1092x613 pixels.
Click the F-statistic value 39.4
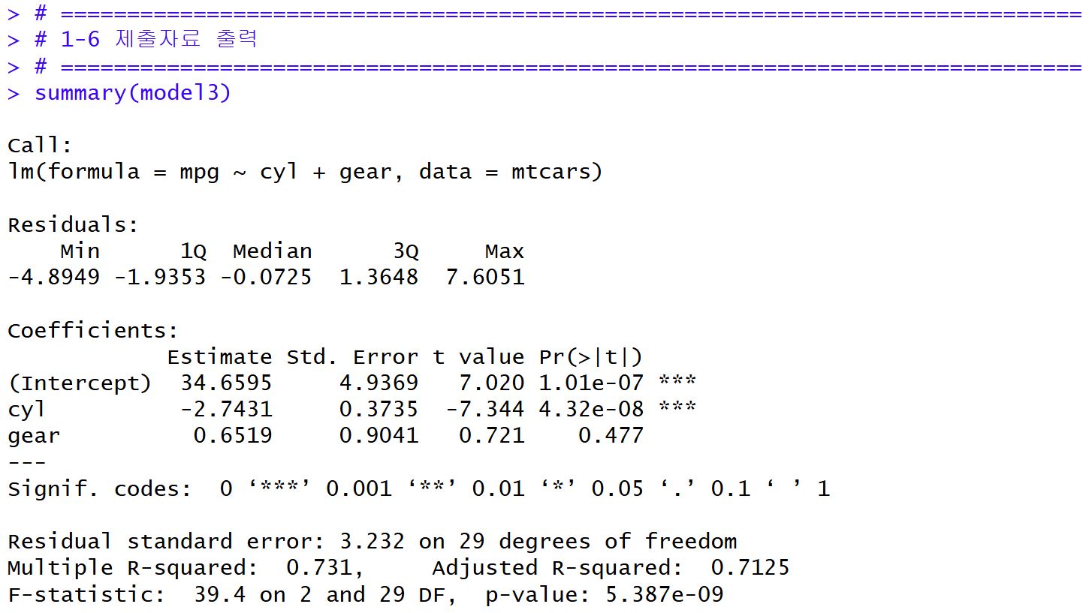pos(219,595)
